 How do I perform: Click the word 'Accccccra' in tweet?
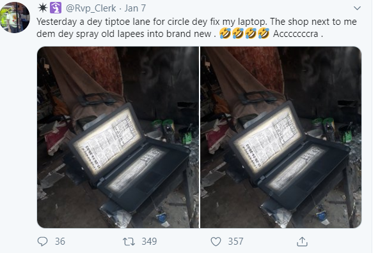tap(296, 34)
